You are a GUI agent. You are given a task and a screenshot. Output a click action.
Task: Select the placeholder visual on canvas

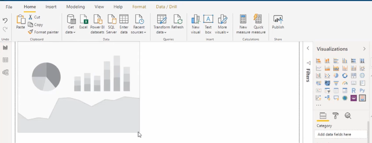tap(79, 87)
